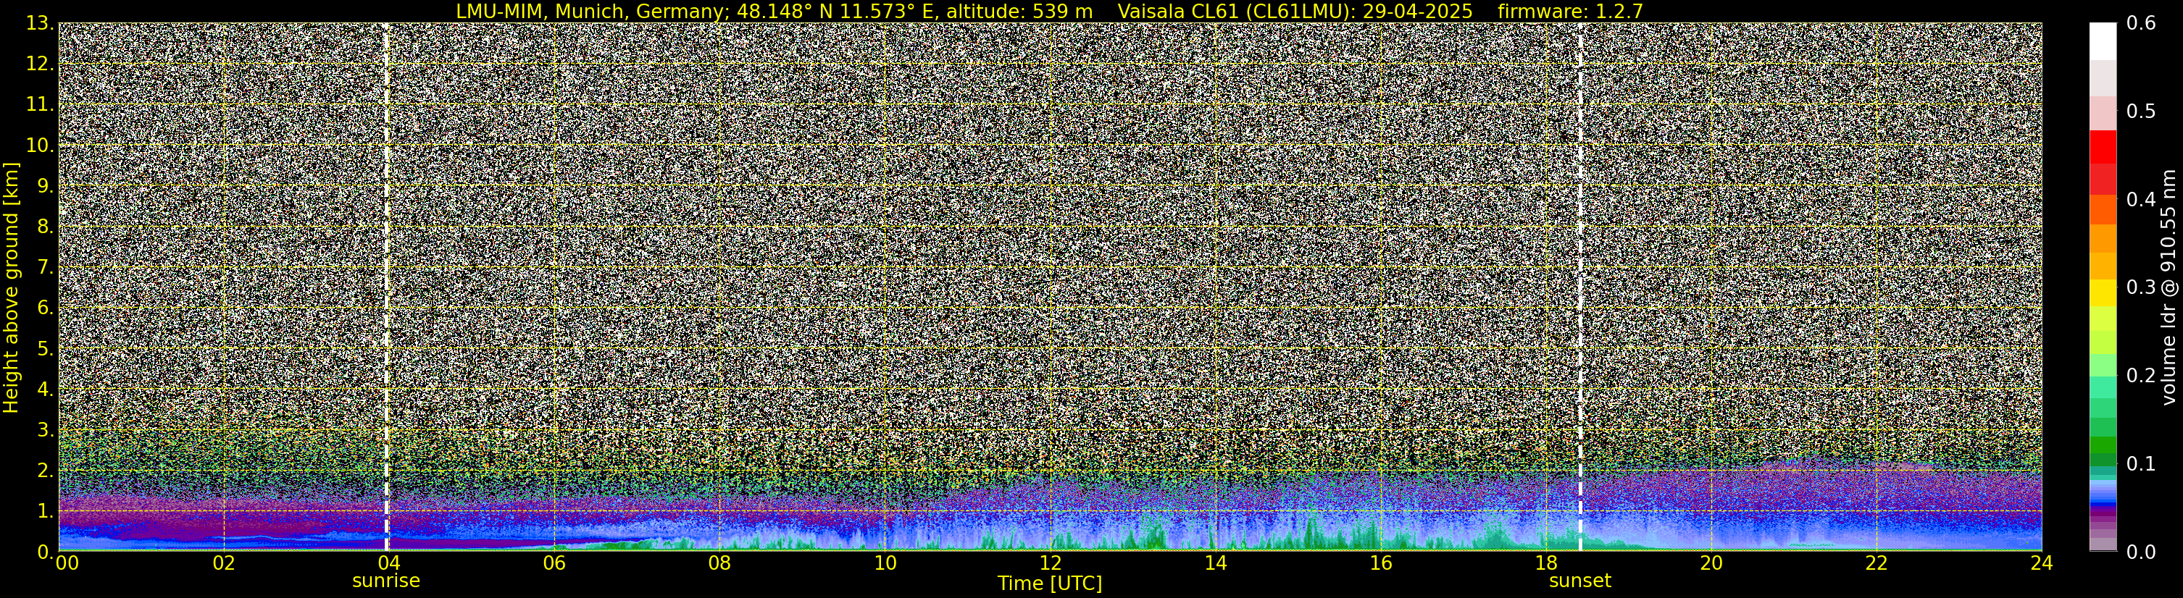Screen dimensions: 2183x598
Task: Click the "5." height axis tick label
Action: click(46, 348)
